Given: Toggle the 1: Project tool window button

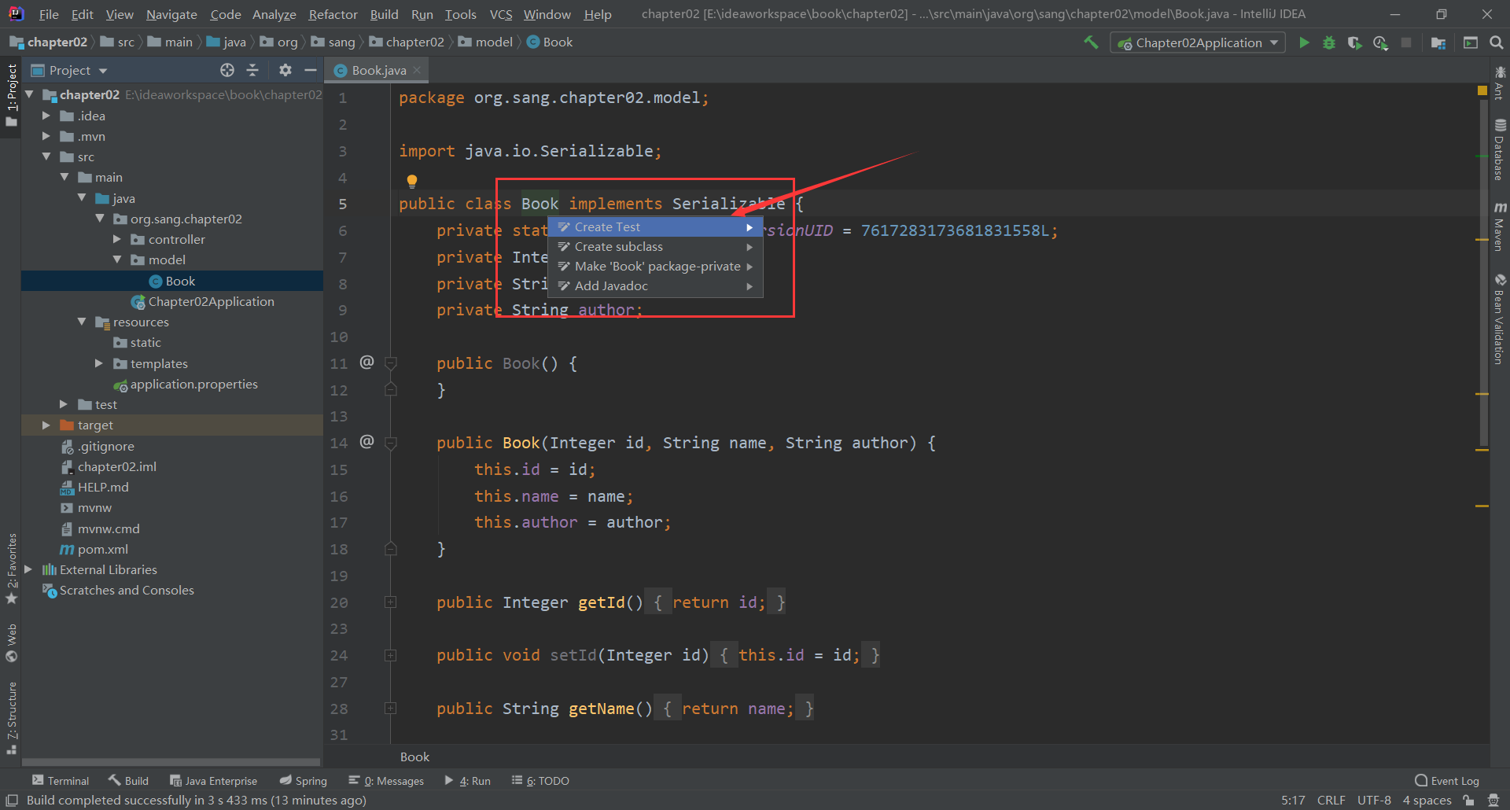Looking at the screenshot, I should click(11, 96).
